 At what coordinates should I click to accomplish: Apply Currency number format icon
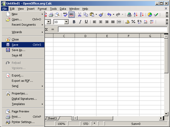coord(127,22)
